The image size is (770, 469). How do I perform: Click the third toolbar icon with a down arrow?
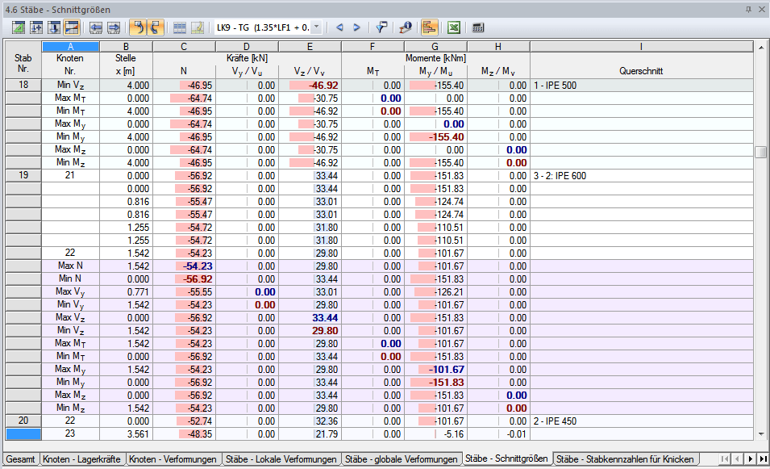(53, 27)
